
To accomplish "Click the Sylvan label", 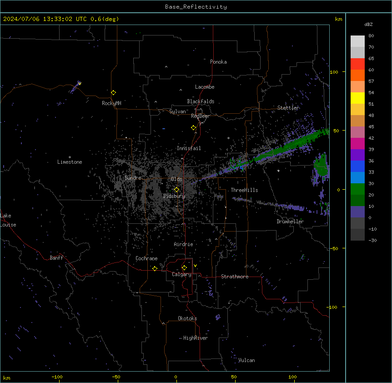I will 177,111.
